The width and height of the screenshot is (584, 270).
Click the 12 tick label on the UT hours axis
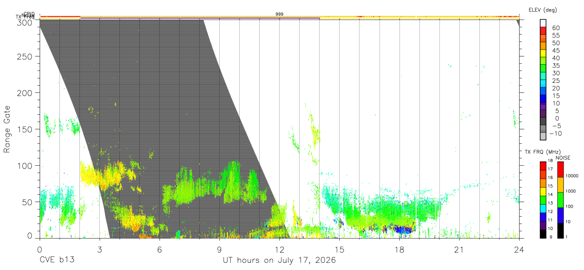279,249
